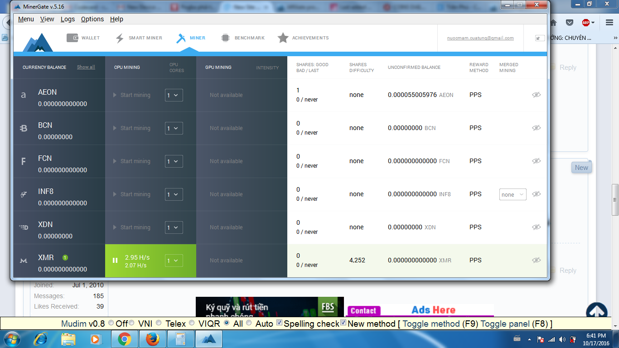The height and width of the screenshot is (348, 619).
Task: Toggle the eye icon for FCN row
Action: 537,161
